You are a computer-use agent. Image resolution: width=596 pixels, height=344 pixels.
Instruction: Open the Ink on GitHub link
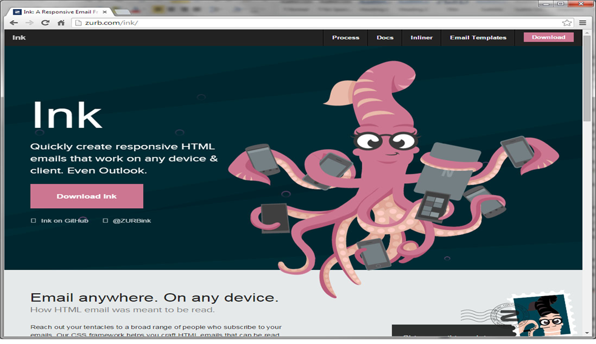(x=64, y=220)
